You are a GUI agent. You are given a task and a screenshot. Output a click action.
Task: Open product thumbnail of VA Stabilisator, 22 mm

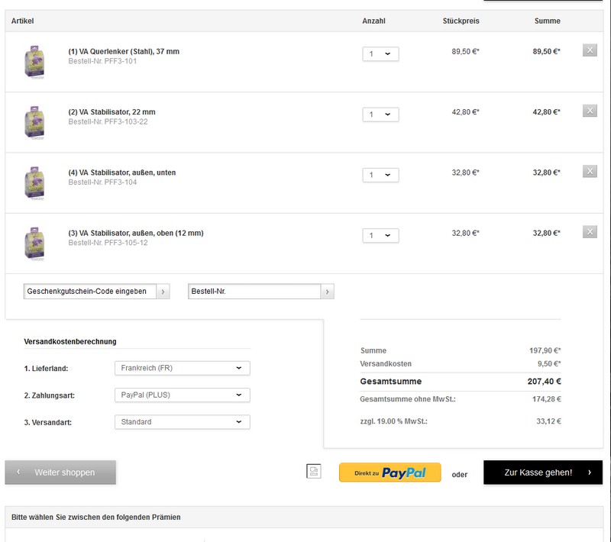click(34, 122)
